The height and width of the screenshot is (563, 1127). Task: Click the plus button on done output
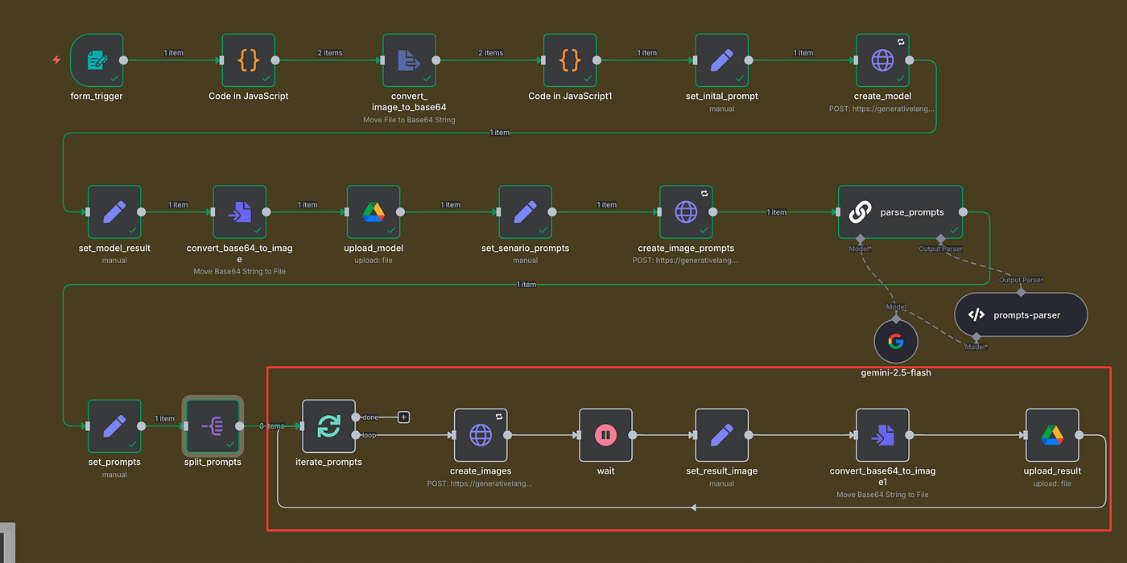(404, 417)
